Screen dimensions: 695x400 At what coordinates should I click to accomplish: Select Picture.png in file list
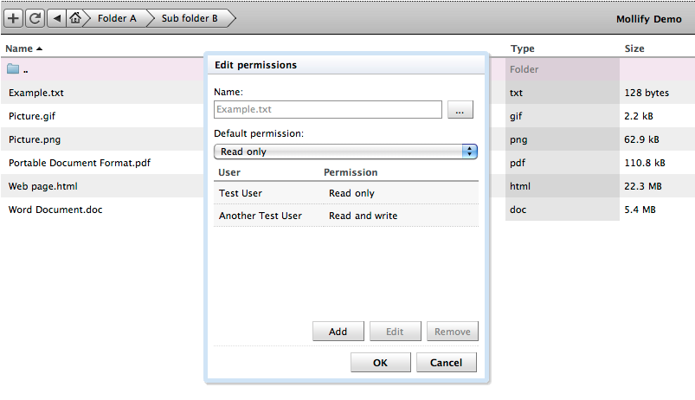35,139
